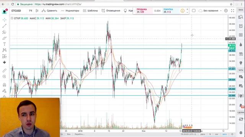Open private chats icon in right sidebar
The height and width of the screenshot is (137, 245).
pos(241,86)
